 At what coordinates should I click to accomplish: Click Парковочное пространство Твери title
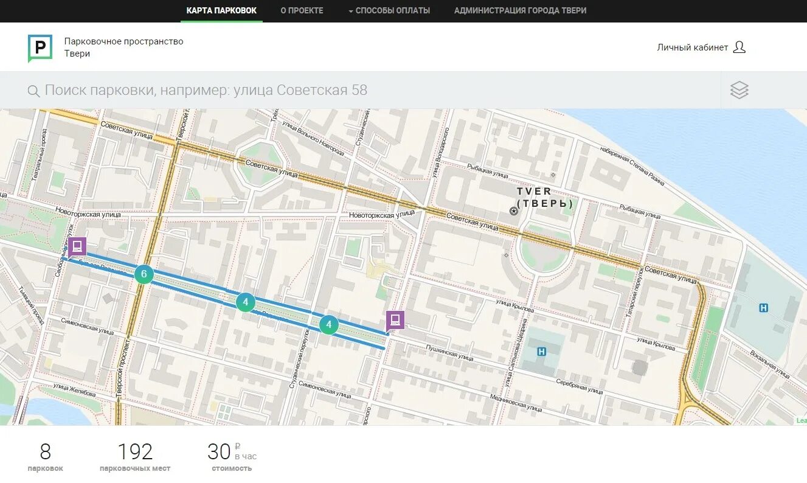123,47
